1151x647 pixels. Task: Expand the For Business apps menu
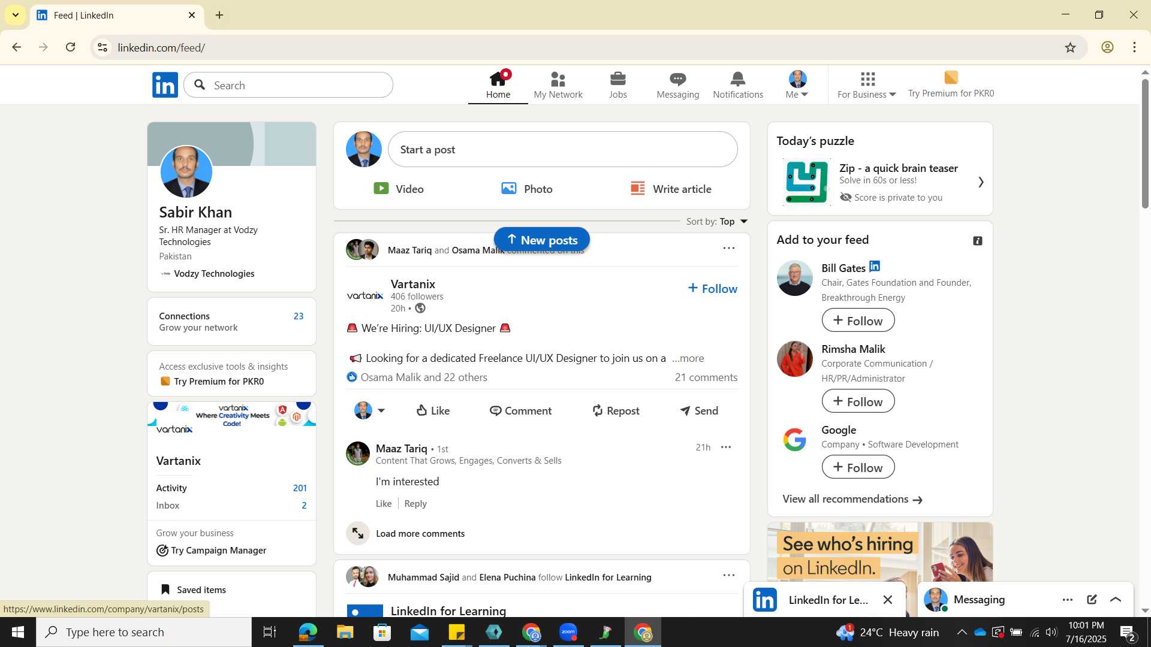(867, 85)
